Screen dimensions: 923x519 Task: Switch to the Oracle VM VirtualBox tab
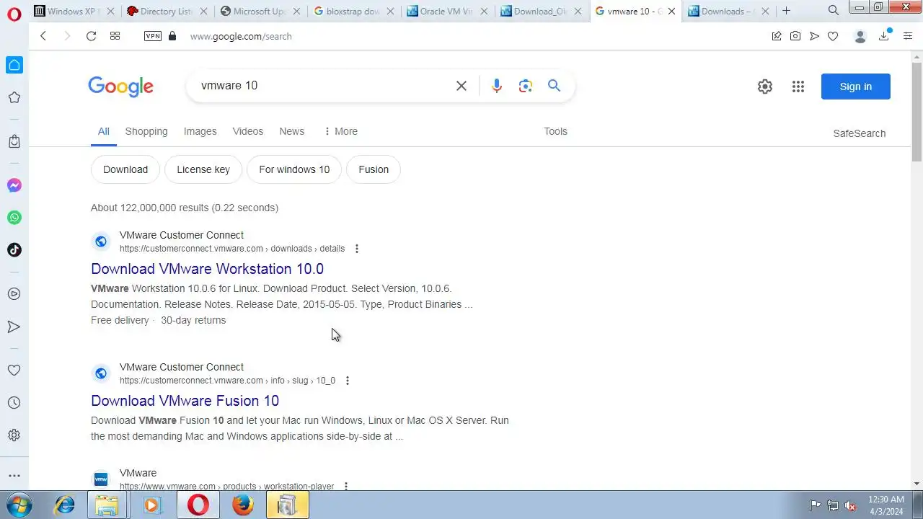[x=448, y=11]
